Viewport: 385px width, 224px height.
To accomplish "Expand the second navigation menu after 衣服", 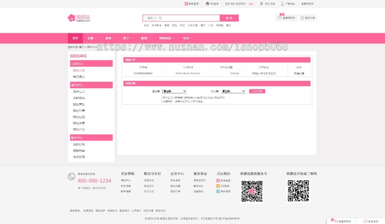I will 110,38.
